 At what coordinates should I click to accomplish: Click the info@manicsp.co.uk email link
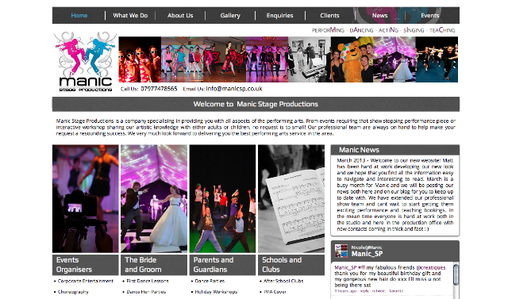(x=234, y=88)
